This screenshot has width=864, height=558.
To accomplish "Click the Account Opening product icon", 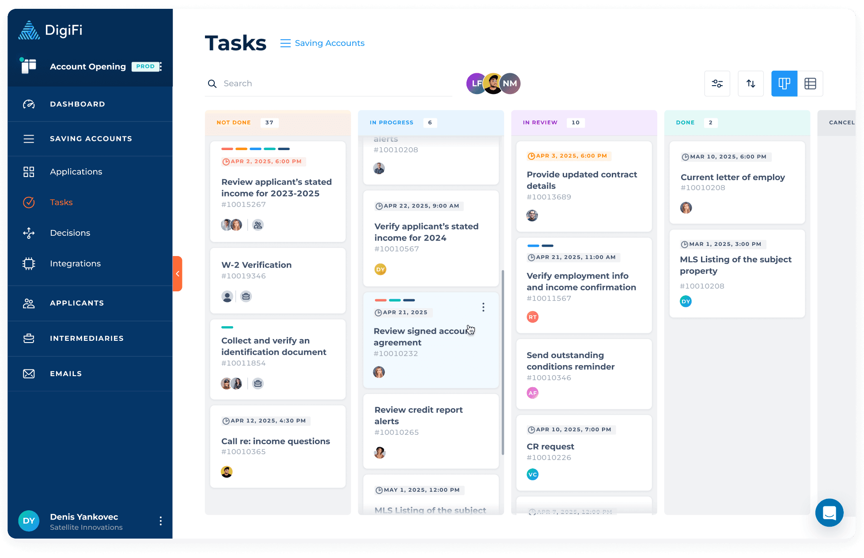I will (x=29, y=66).
